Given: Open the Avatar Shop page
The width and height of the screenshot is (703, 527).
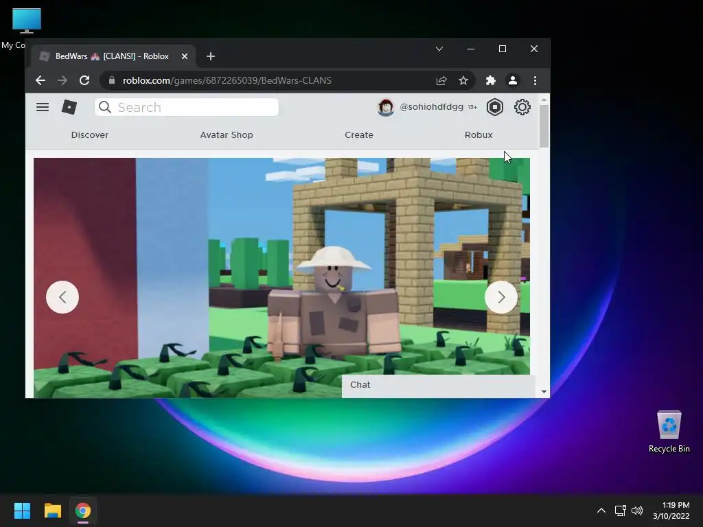Looking at the screenshot, I should click(227, 135).
